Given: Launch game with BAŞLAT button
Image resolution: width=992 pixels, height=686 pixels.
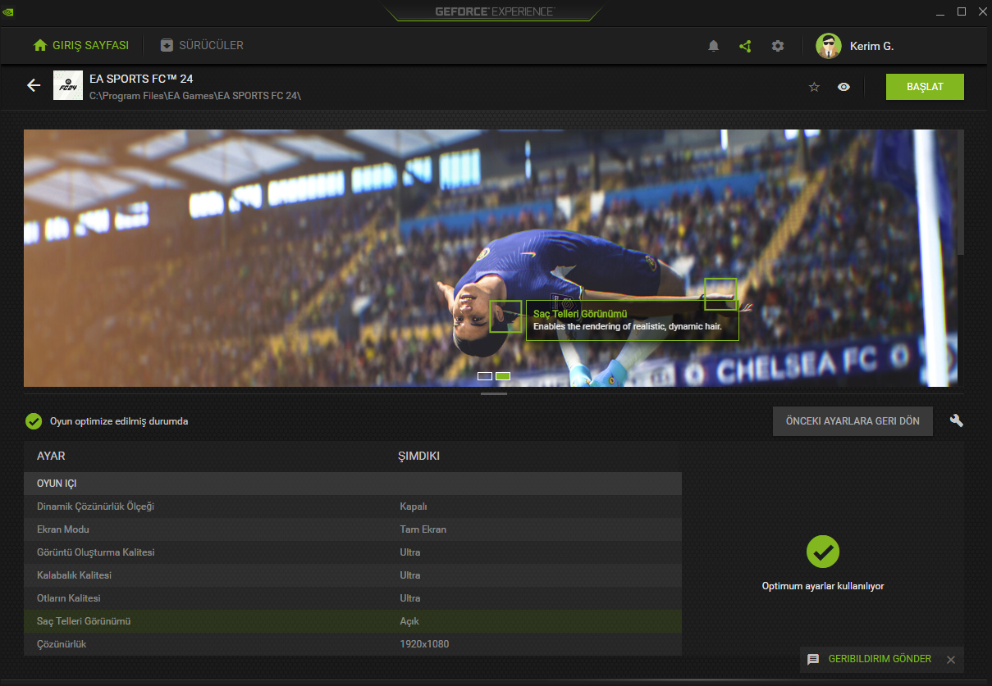Looking at the screenshot, I should click(925, 87).
